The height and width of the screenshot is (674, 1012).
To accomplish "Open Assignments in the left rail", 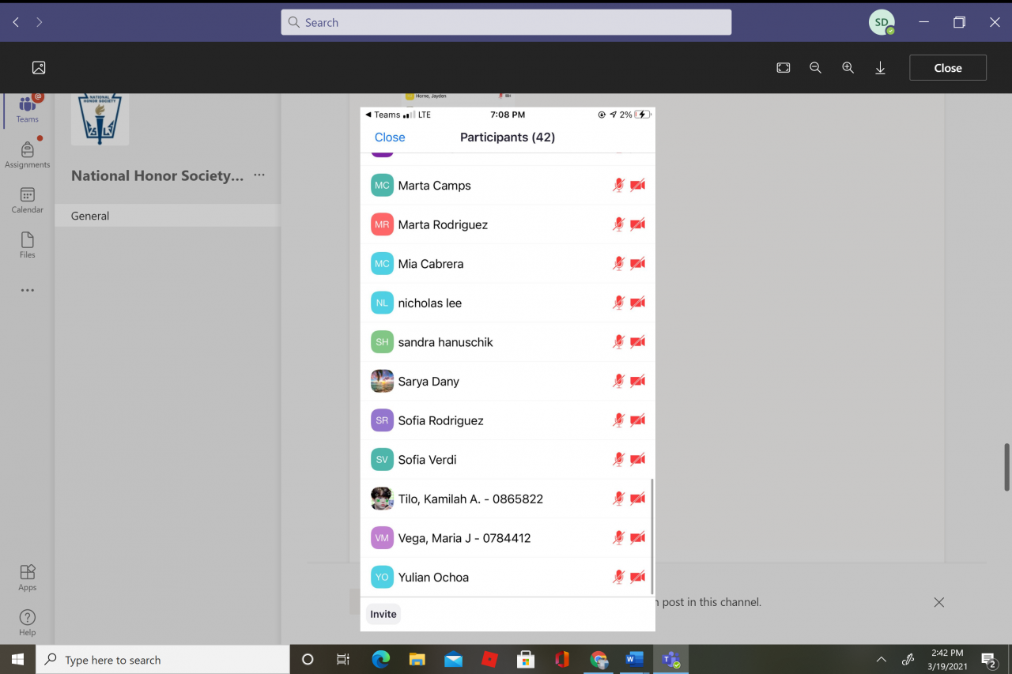I will pyautogui.click(x=27, y=154).
